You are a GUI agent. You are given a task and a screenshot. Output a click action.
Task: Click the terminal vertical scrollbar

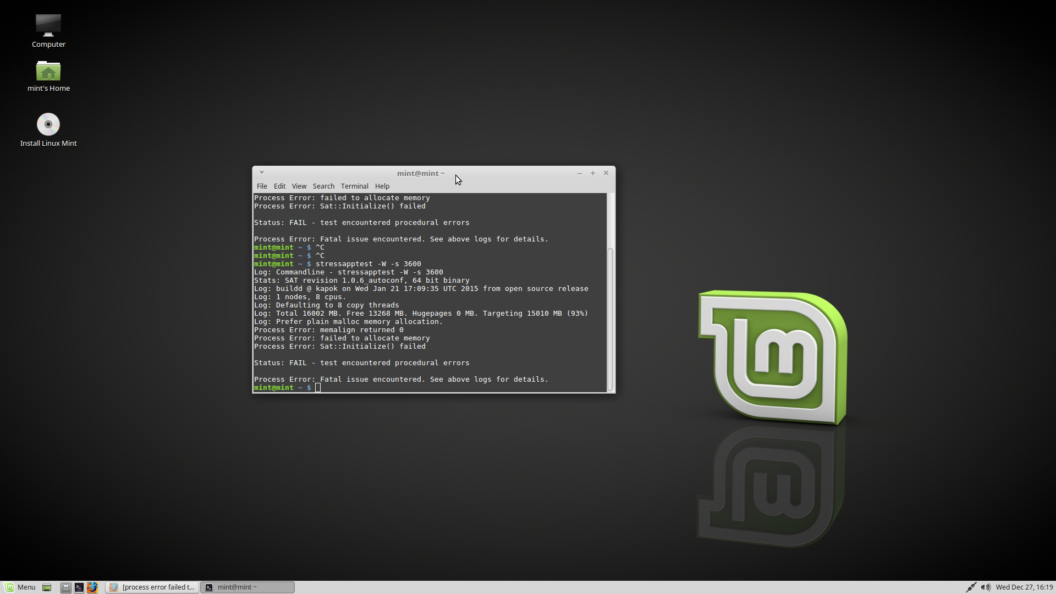click(x=610, y=319)
